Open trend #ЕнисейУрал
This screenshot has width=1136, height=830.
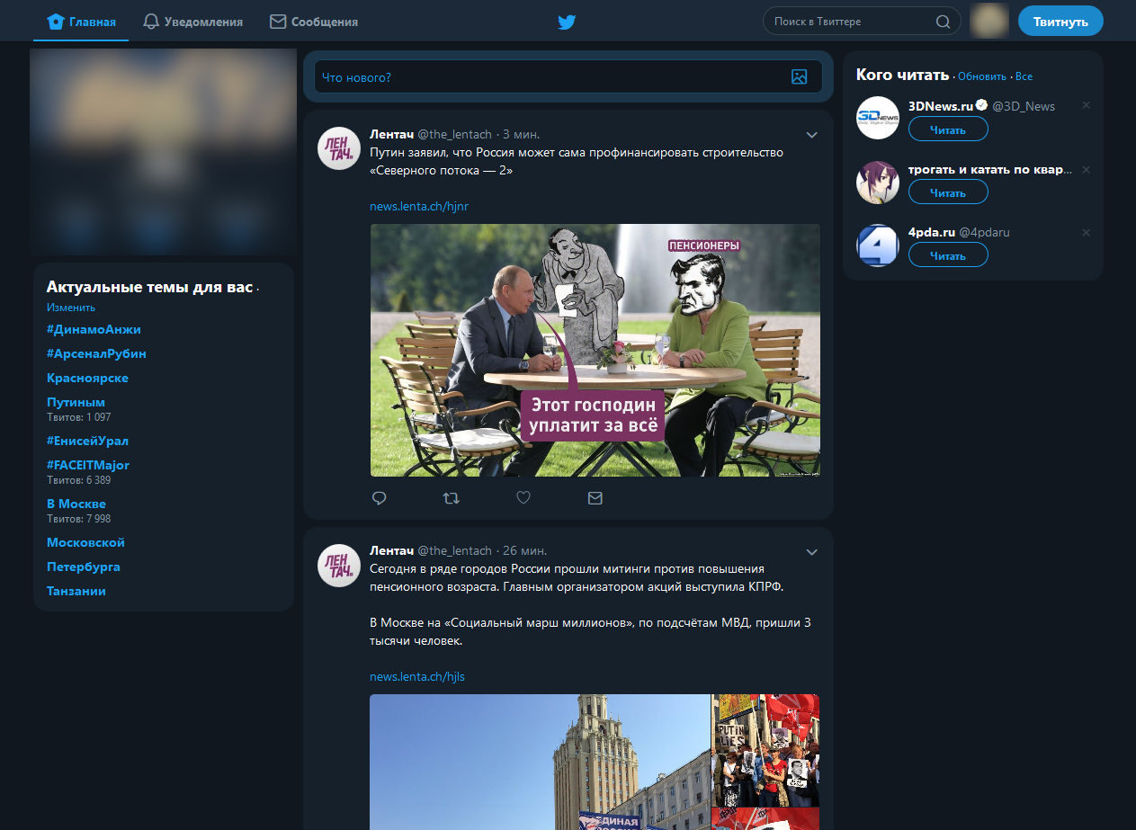coord(87,441)
